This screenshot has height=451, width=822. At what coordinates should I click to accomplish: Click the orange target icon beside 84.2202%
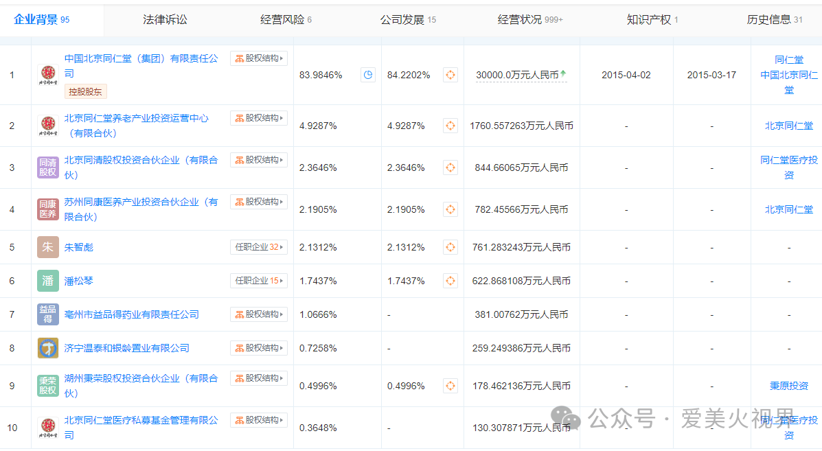450,75
